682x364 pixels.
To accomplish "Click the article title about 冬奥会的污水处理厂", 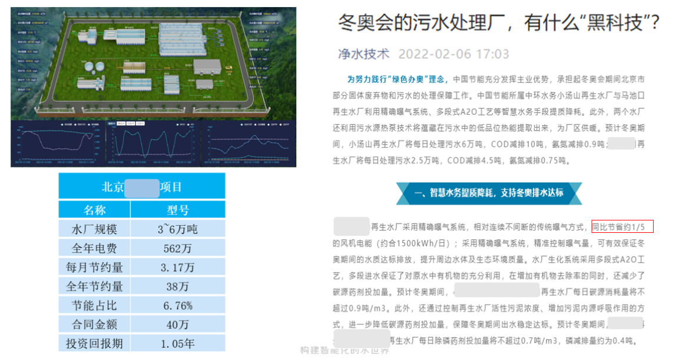I will point(498,24).
